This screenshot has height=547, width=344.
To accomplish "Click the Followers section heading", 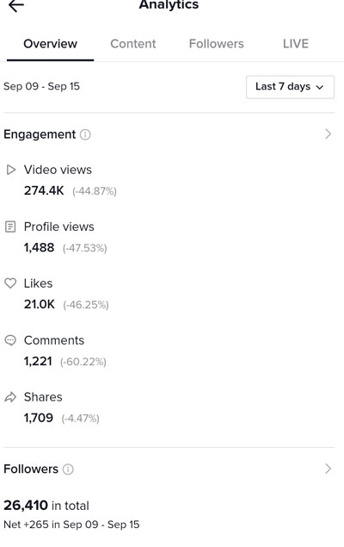I will (31, 469).
